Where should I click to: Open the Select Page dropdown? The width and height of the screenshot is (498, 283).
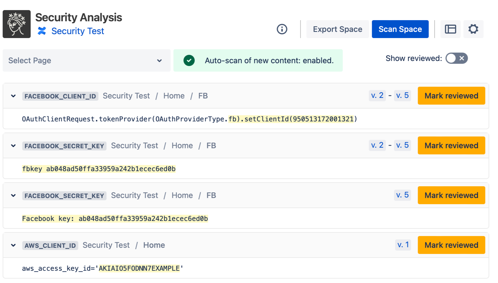tap(86, 60)
